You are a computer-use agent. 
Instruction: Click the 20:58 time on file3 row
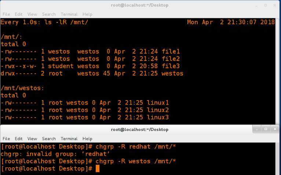tap(149, 66)
